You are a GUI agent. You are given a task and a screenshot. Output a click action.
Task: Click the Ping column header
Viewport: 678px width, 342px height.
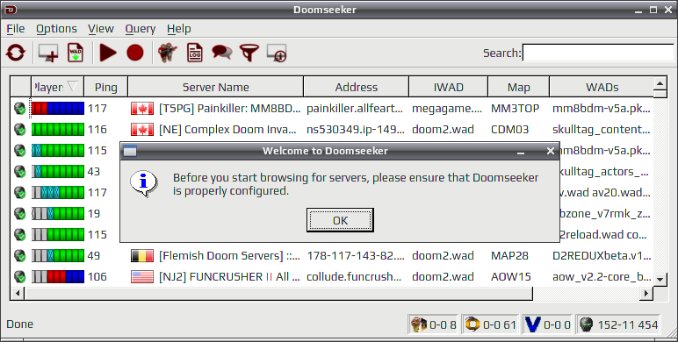pyautogui.click(x=106, y=87)
